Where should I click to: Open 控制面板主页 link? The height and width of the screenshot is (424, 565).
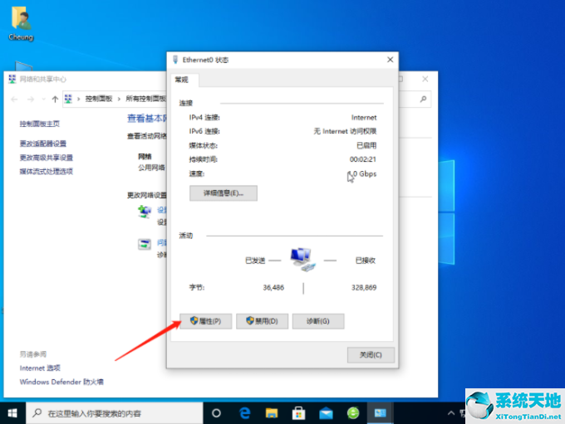click(40, 124)
